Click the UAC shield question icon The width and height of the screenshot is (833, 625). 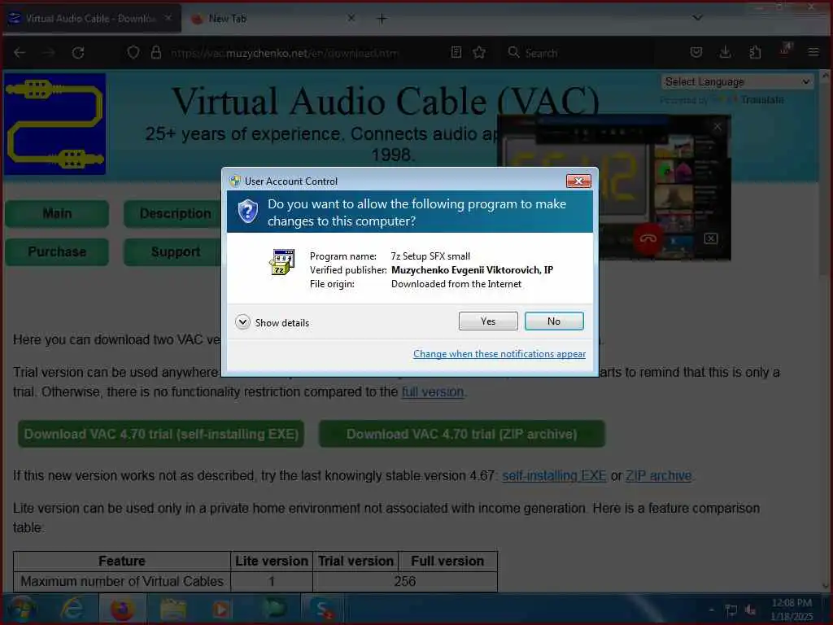pyautogui.click(x=247, y=212)
